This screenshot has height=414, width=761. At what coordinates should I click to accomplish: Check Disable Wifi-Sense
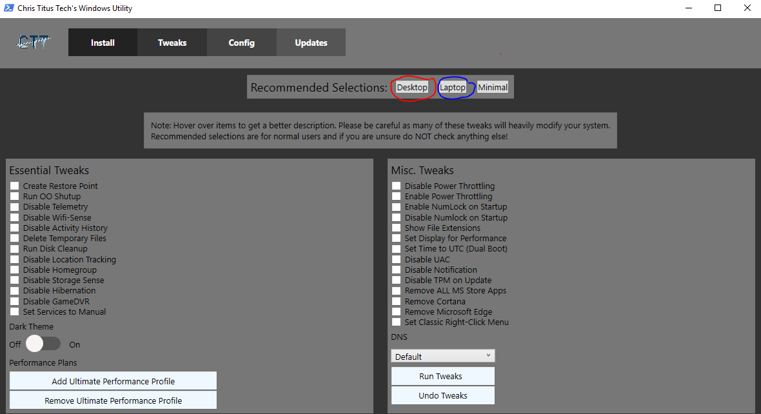point(15,217)
